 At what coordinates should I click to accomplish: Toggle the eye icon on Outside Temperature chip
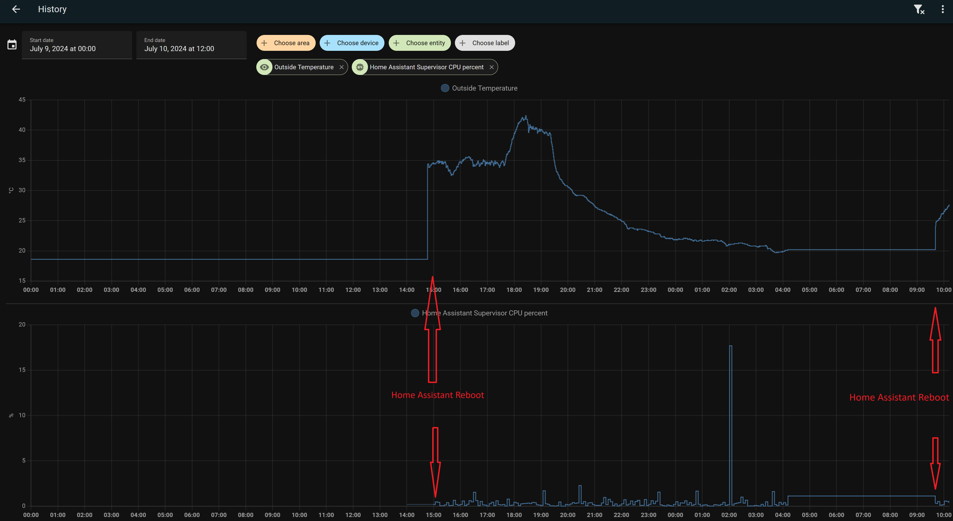click(x=264, y=67)
